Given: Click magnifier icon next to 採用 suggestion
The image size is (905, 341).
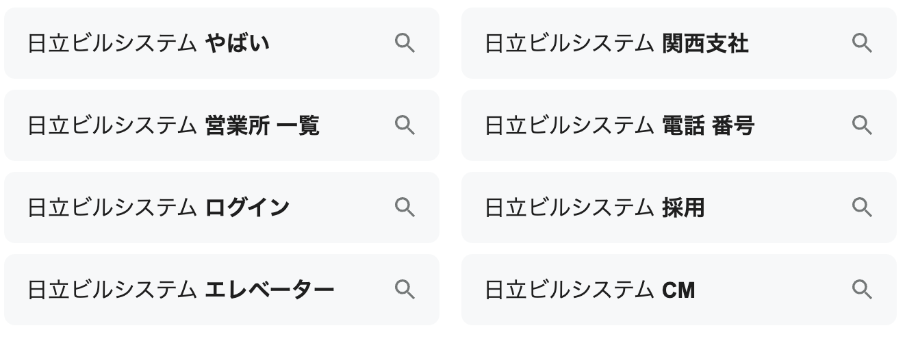Looking at the screenshot, I should coord(862,207).
